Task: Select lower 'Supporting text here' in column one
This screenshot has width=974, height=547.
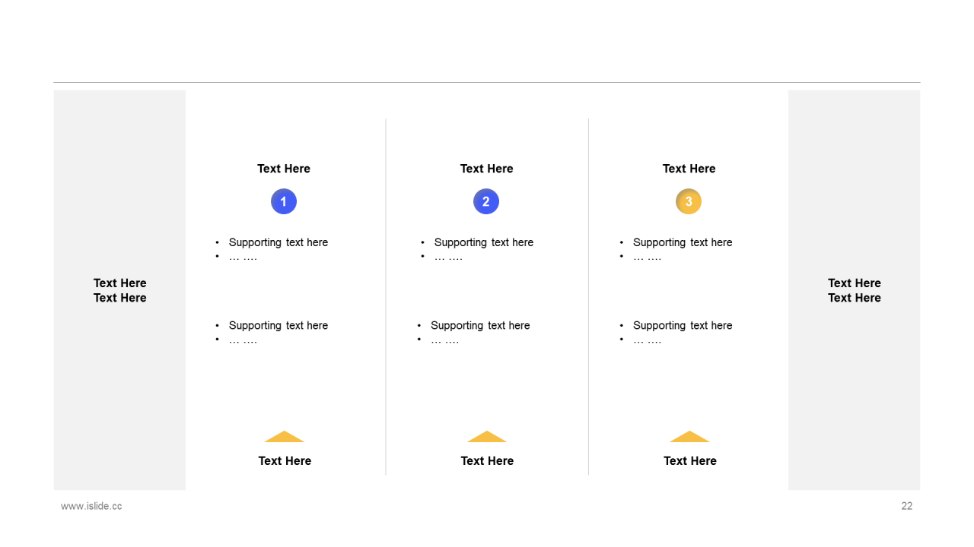Action: [279, 325]
